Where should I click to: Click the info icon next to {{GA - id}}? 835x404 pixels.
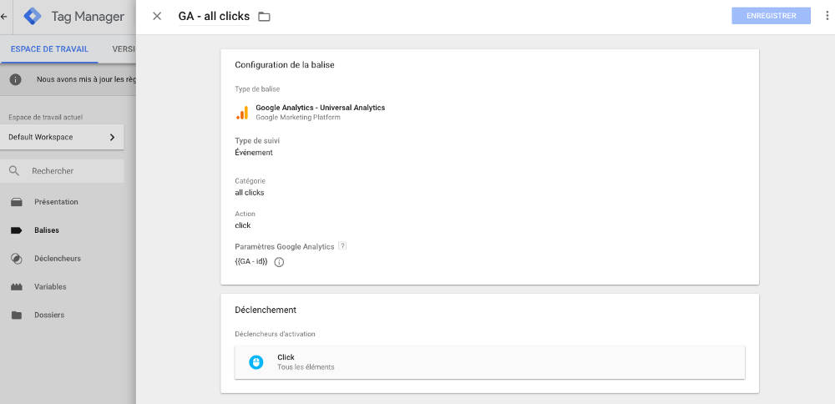point(279,262)
